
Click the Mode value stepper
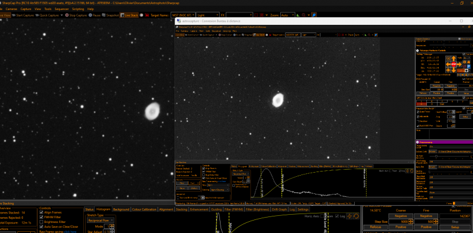click(112, 226)
